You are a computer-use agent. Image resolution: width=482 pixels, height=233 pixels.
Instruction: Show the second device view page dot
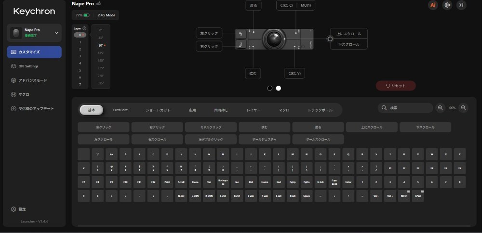tap(278, 88)
